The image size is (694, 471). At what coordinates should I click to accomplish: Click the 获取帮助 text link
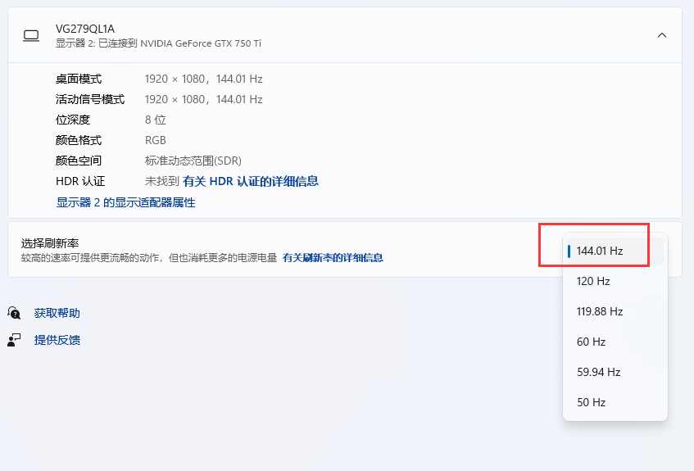tap(57, 313)
